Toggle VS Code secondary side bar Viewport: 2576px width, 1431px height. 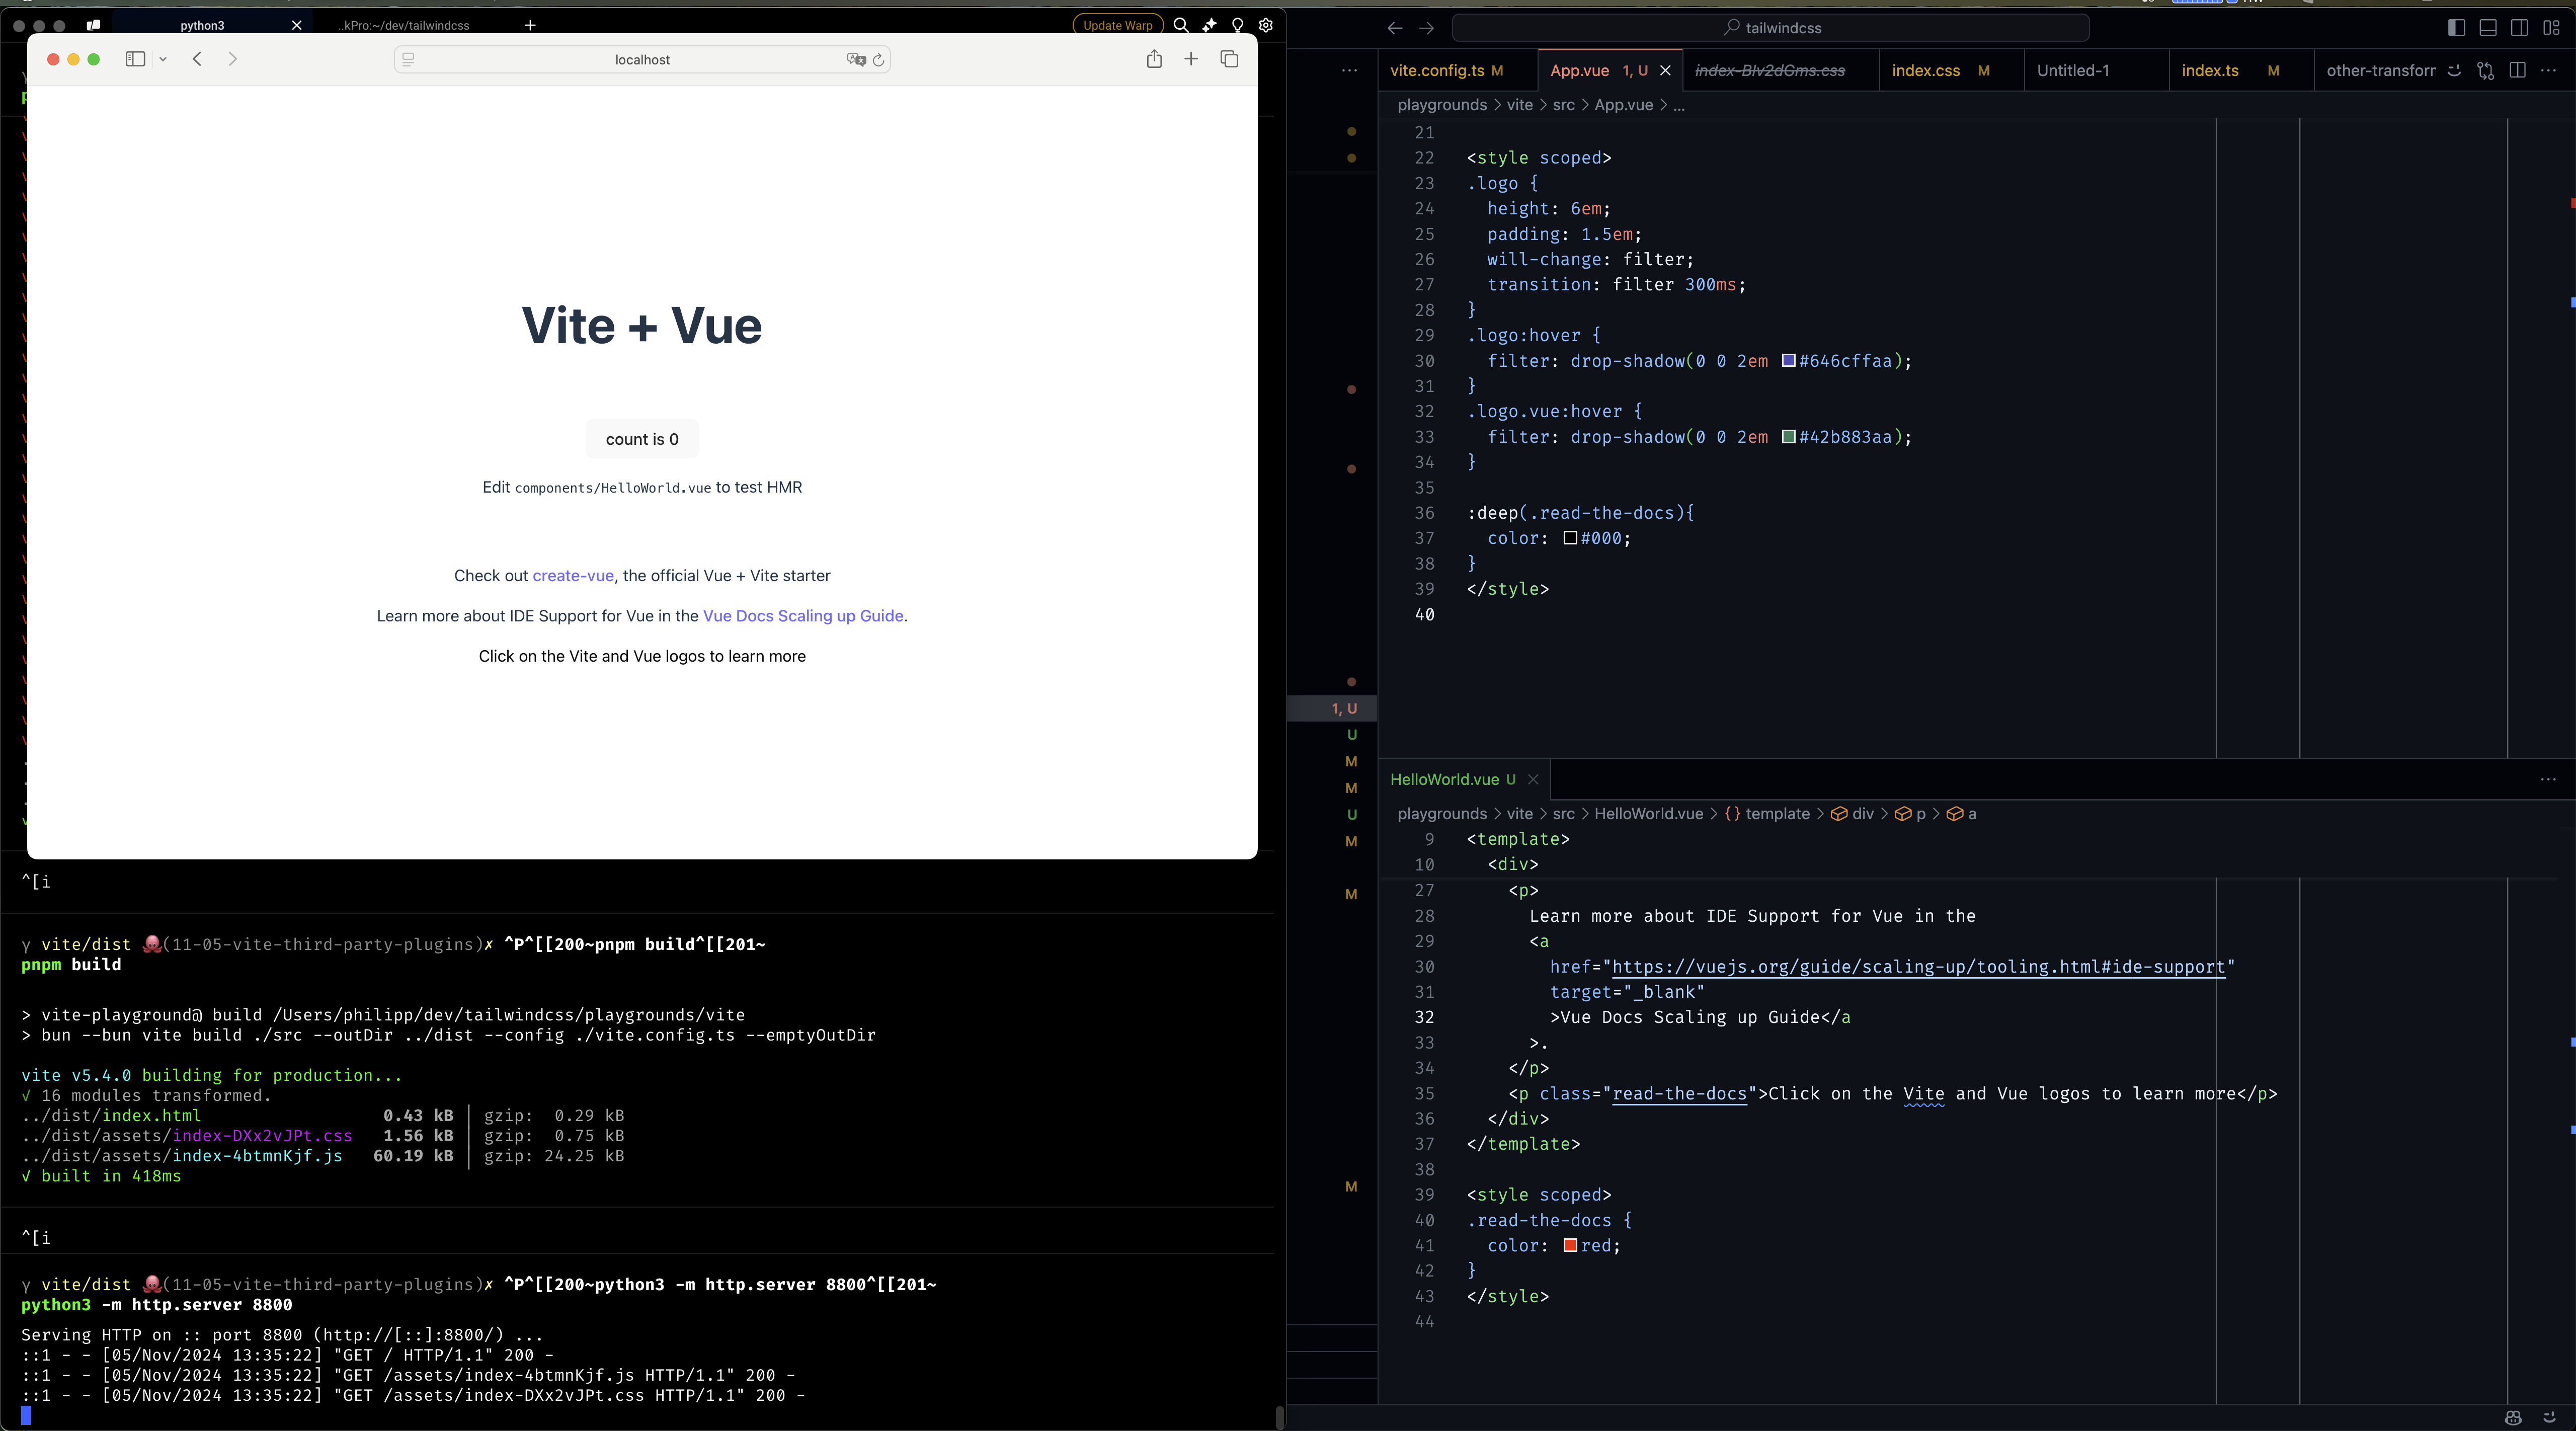coord(2519,28)
